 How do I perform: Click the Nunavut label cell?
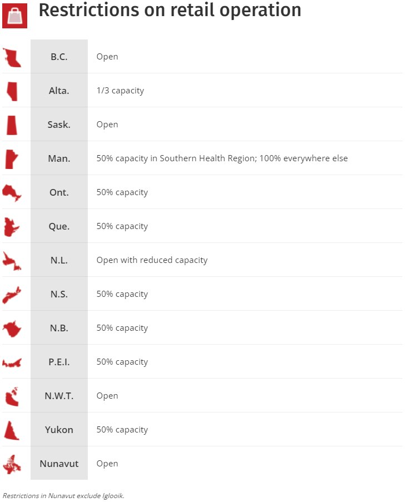[59, 464]
